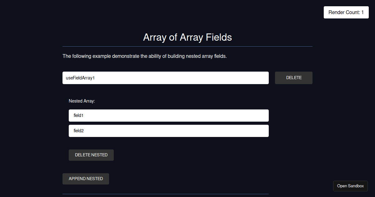Focus the field2 nested input
Viewport: 375px width, 197px height.
(x=168, y=131)
